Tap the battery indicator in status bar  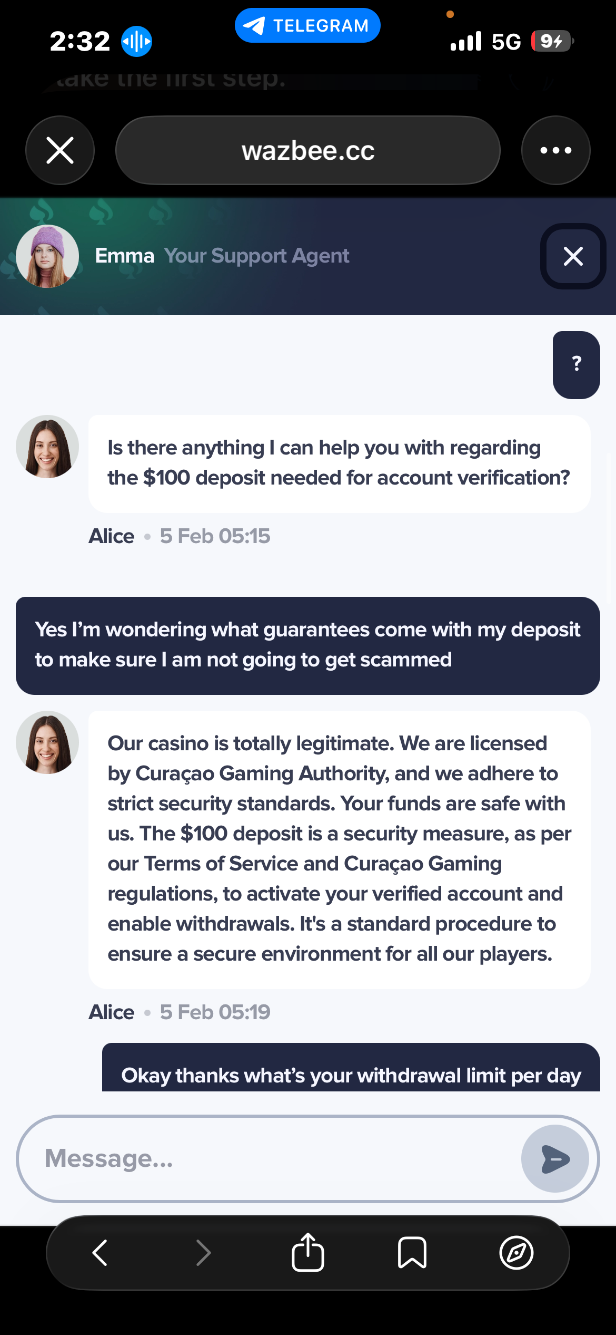click(x=551, y=41)
